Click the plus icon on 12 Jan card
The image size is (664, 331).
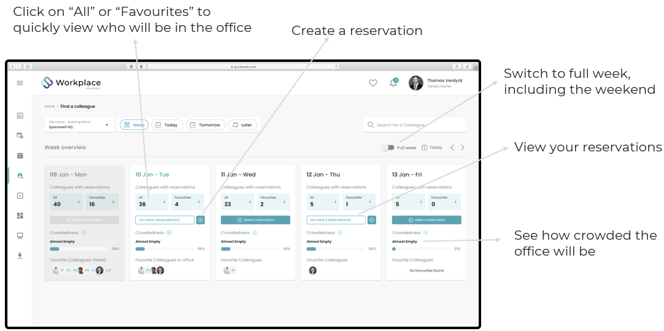(372, 220)
